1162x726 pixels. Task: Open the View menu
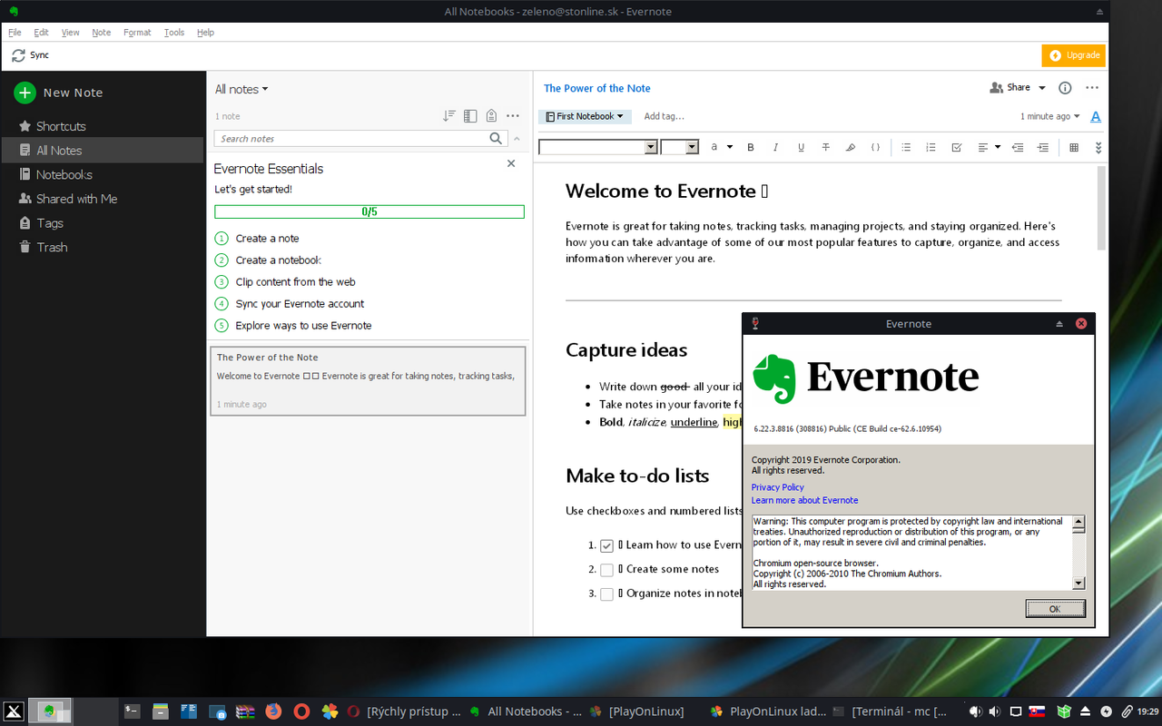[x=71, y=32]
